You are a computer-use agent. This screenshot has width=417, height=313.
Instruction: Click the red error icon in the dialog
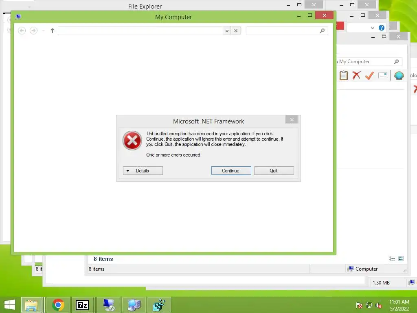click(132, 140)
